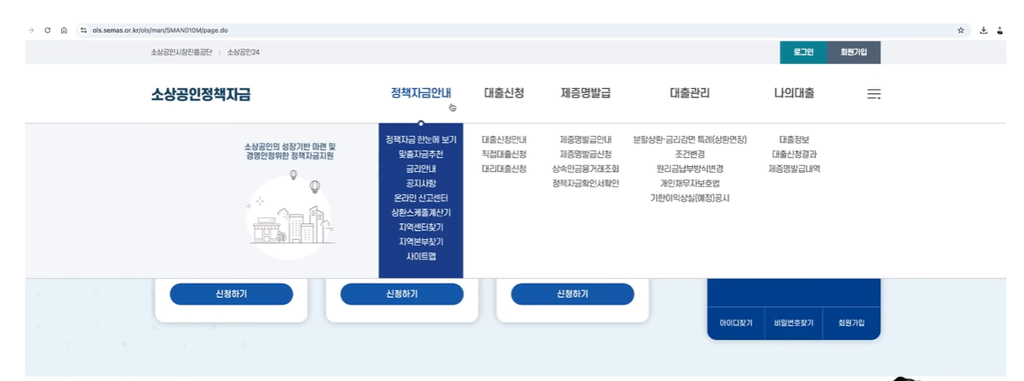Click the storefront buildings illustration
Viewport: 1024px width, 381px height.
click(290, 217)
